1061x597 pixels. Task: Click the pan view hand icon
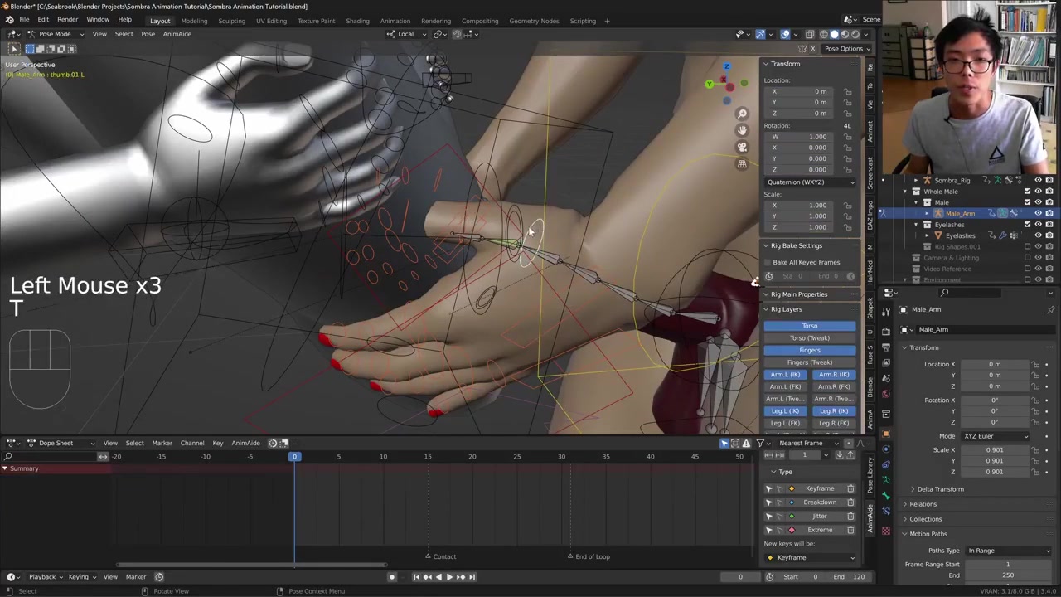[742, 130]
